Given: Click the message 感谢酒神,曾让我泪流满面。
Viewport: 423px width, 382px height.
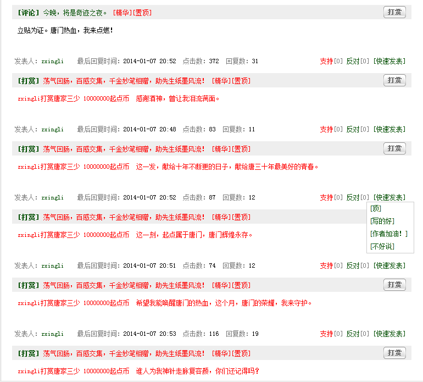Looking at the screenshot, I should pos(177,99).
